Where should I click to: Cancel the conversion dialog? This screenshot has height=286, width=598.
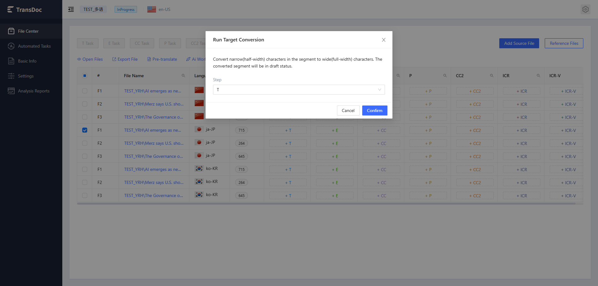click(x=348, y=110)
